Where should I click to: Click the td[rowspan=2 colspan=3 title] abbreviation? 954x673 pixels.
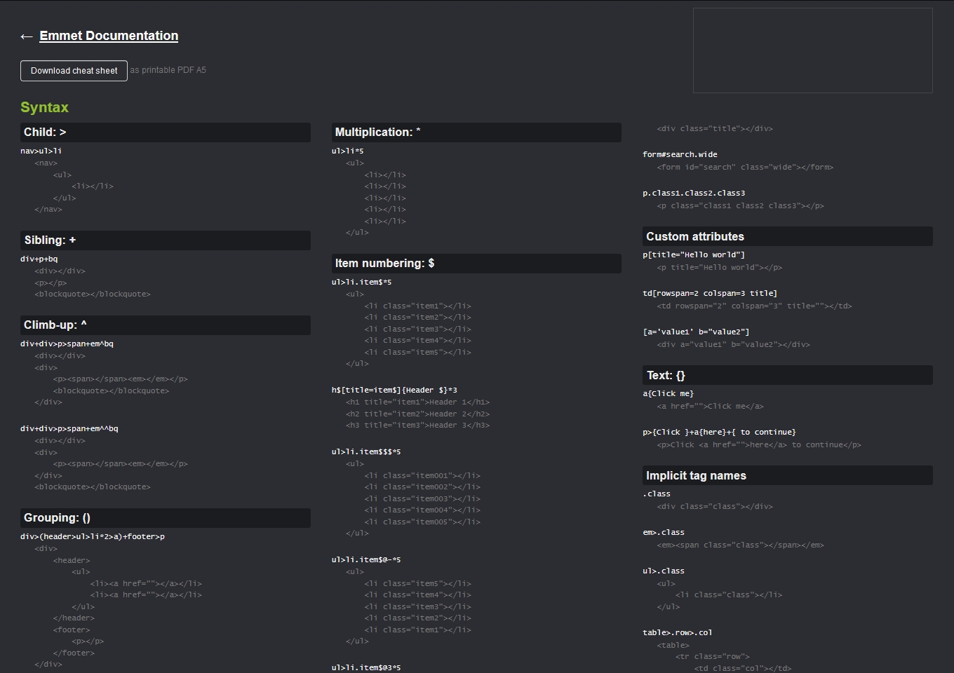710,293
